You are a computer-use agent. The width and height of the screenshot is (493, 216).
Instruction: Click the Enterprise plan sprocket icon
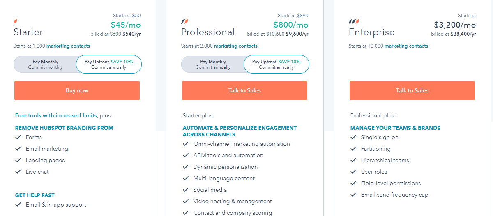coord(354,21)
